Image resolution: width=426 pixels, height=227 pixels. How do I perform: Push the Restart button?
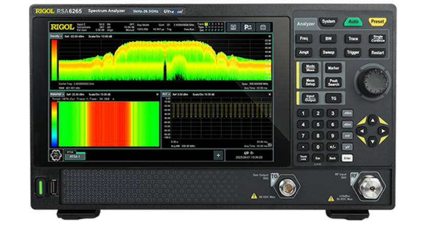(377, 52)
